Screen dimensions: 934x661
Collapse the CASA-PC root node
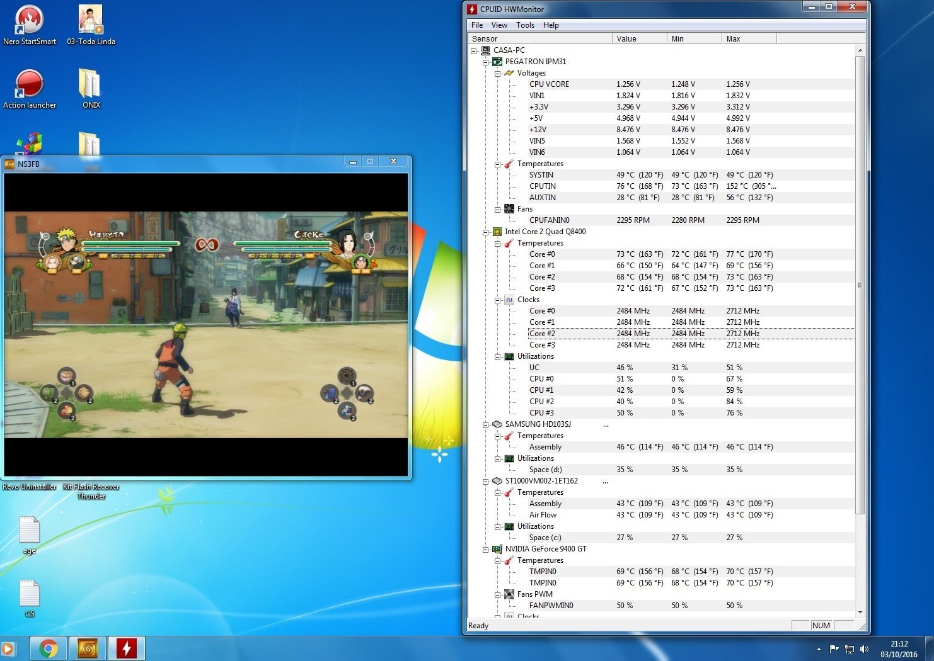tap(473, 50)
